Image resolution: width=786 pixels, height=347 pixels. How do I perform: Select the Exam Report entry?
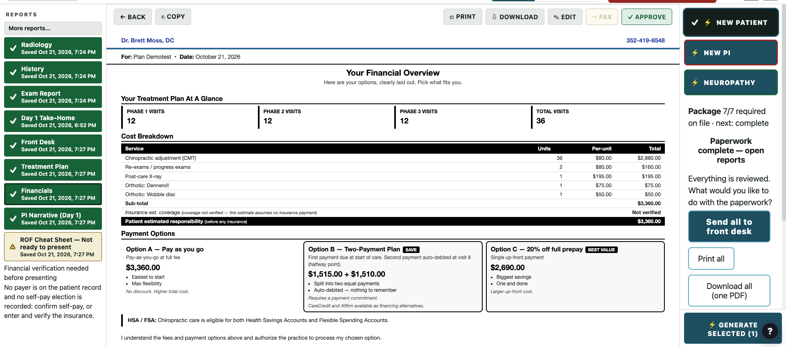pos(53,97)
